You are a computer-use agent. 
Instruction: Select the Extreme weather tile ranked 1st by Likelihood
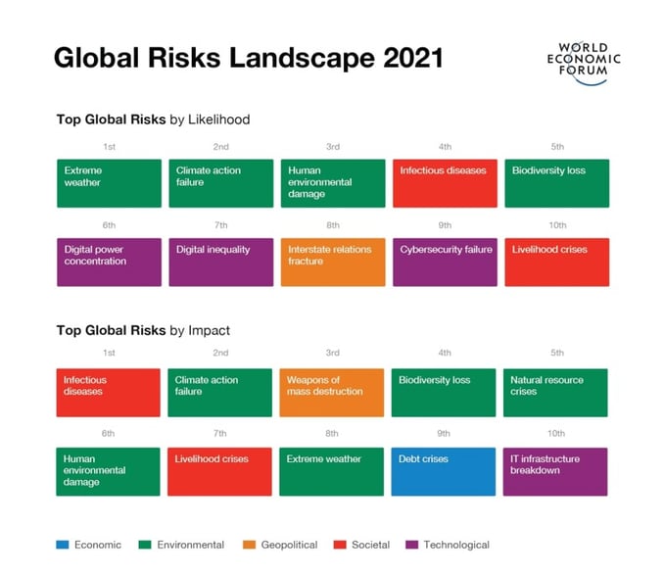(109, 183)
